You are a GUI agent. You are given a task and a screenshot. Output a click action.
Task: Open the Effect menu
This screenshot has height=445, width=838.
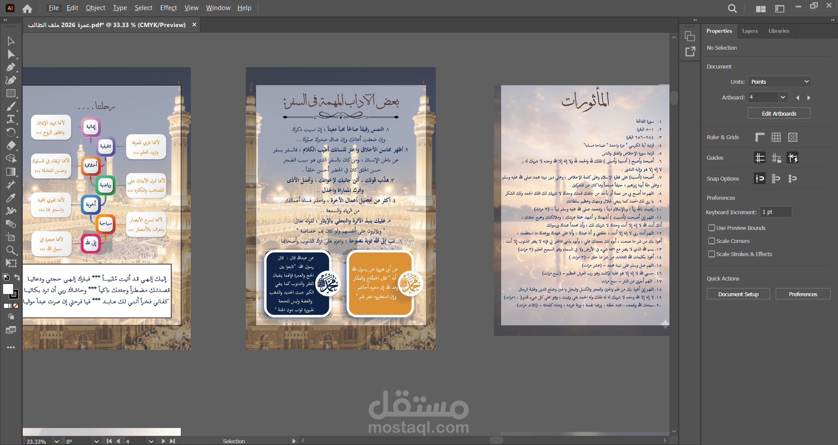[x=169, y=8]
